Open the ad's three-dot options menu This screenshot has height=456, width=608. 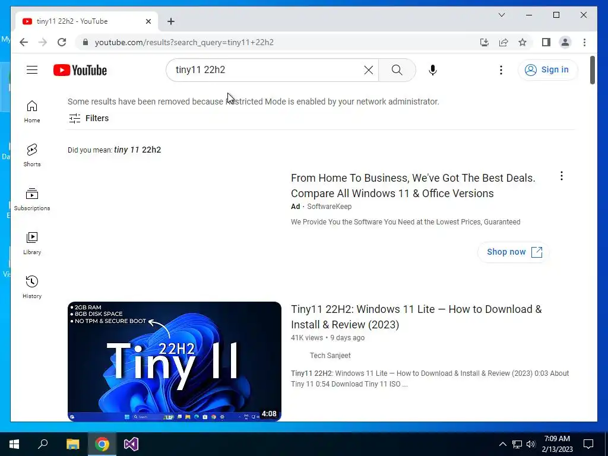tap(561, 176)
